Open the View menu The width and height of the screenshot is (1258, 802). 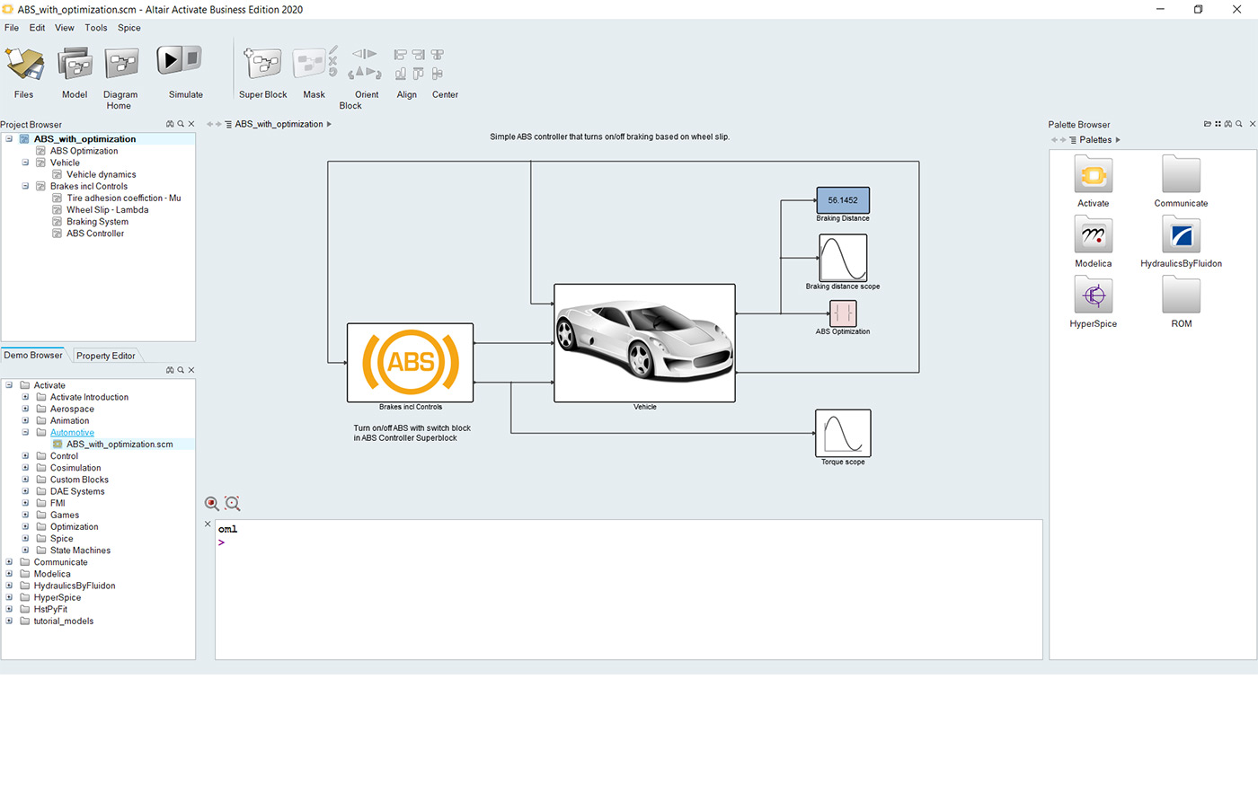65,28
